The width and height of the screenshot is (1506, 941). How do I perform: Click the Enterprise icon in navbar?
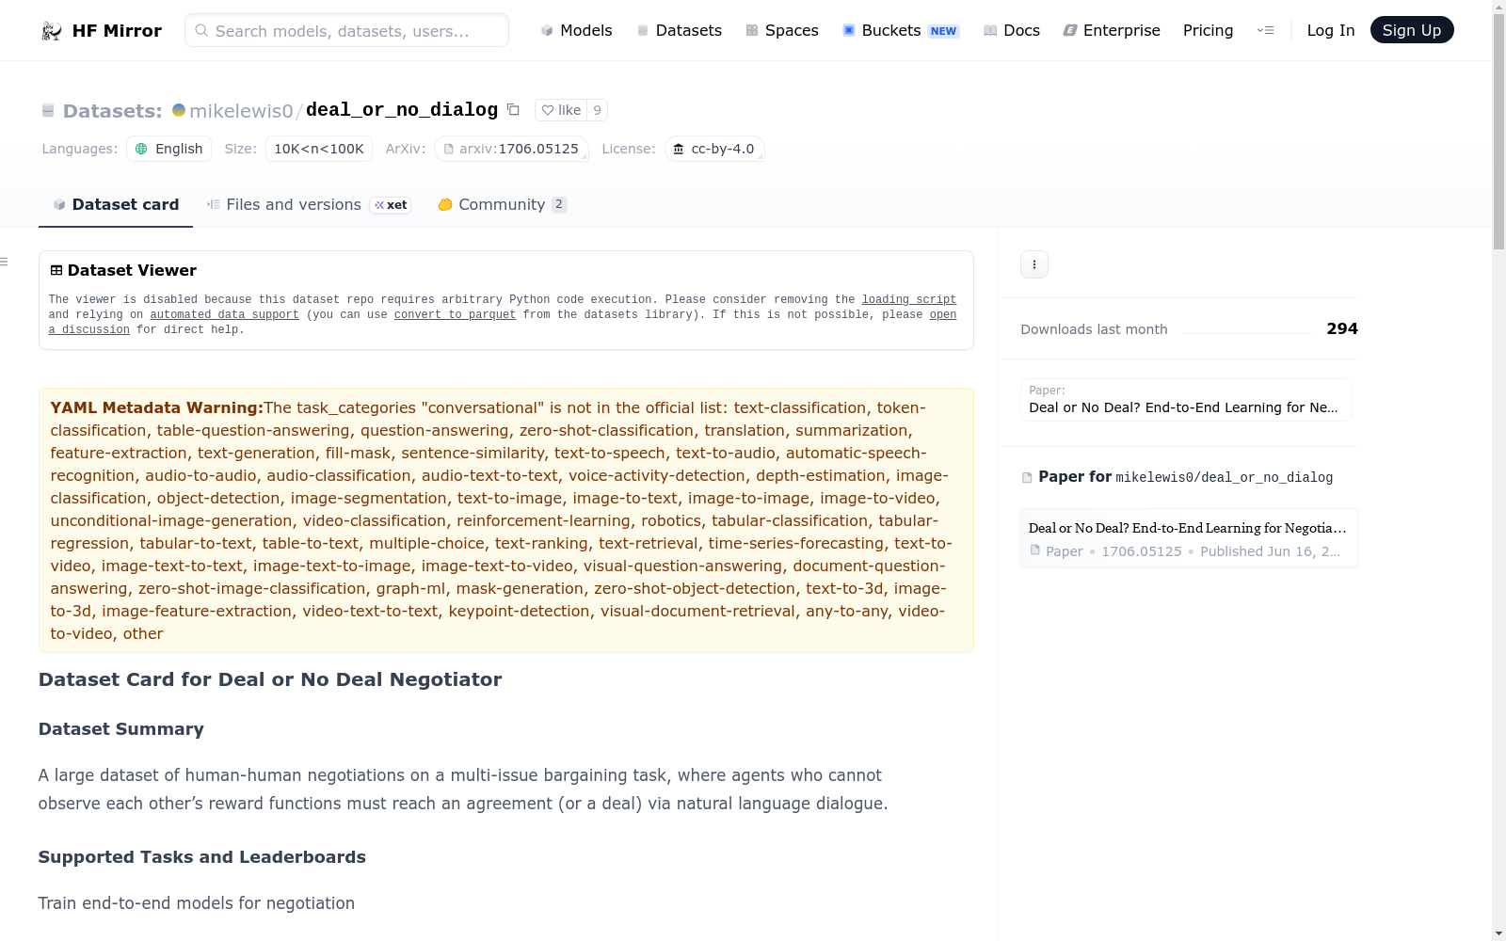coord(1070,30)
